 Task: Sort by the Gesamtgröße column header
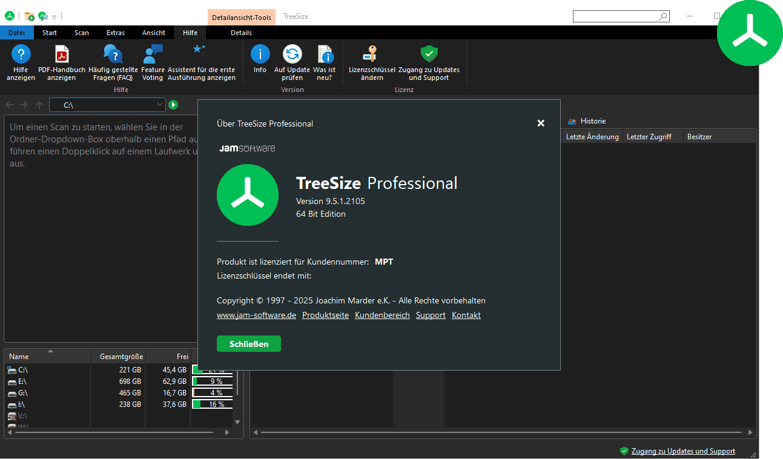tap(118, 357)
